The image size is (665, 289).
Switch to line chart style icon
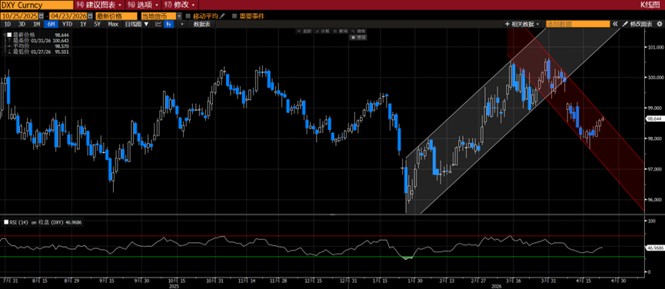click(159, 24)
